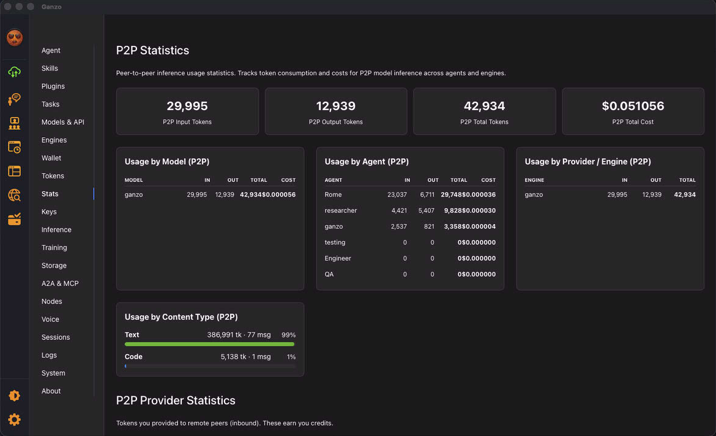Open the wallet checkmark icon
This screenshot has height=436, width=716.
15,219
